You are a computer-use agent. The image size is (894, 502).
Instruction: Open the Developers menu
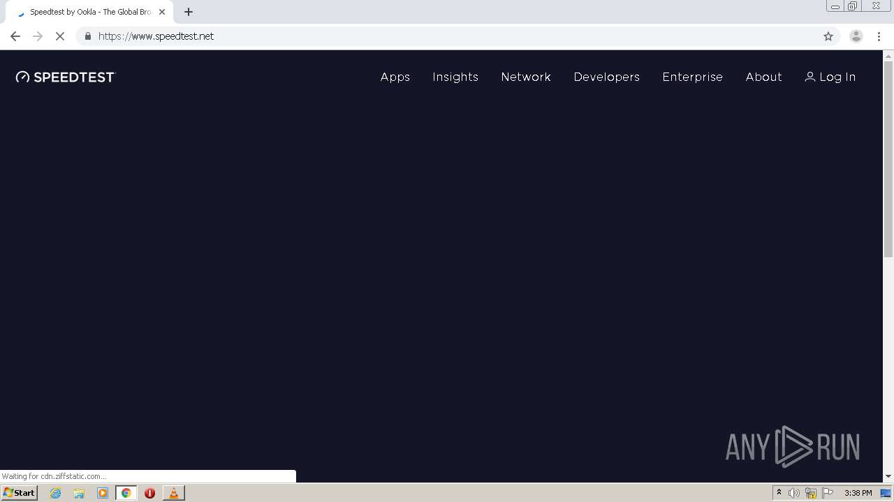coord(607,77)
